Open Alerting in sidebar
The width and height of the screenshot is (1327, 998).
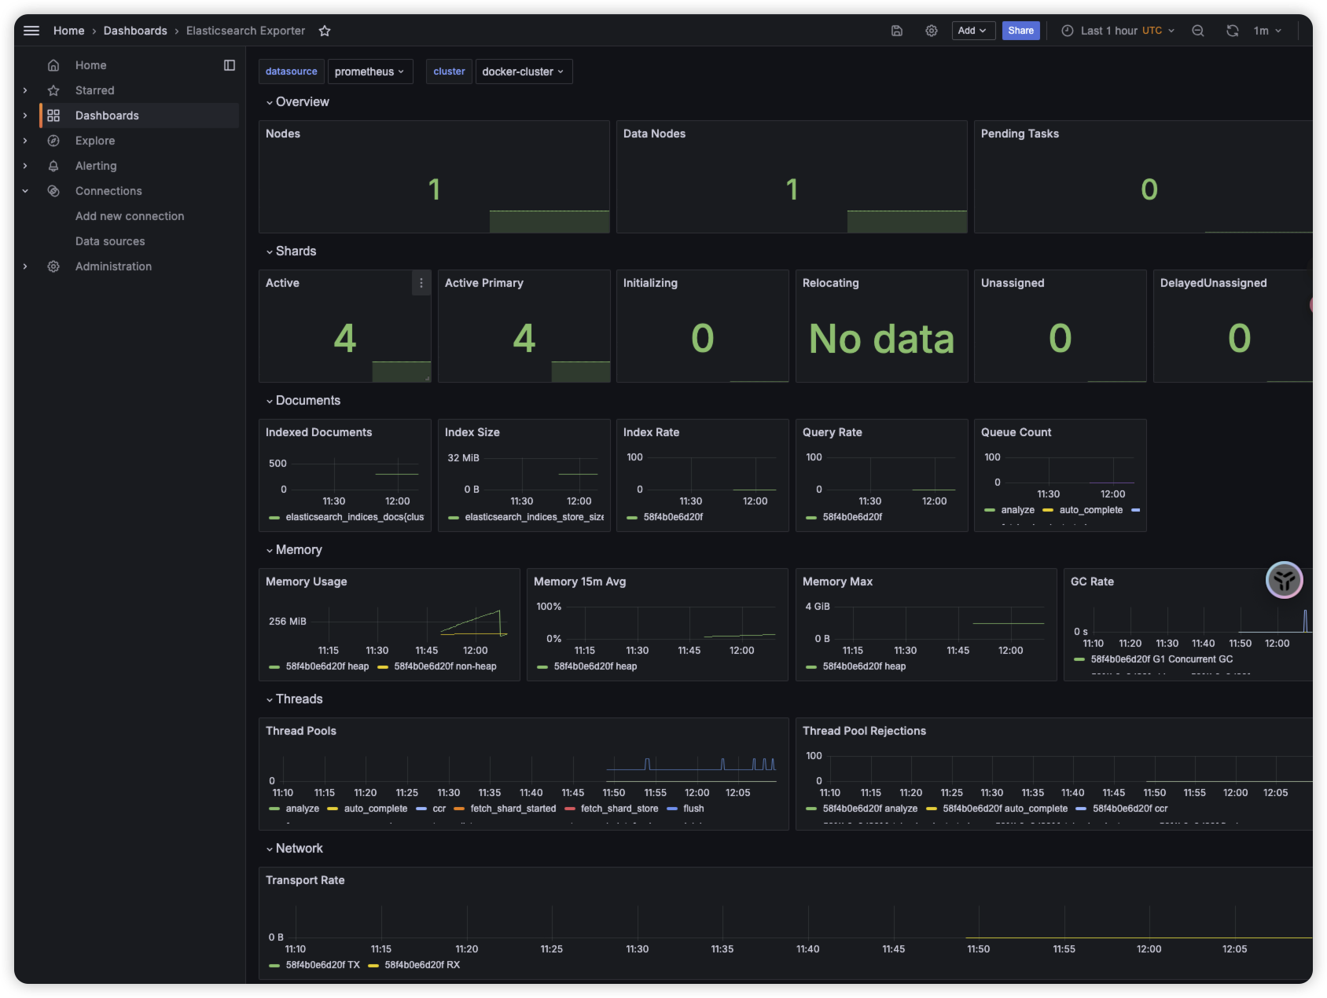coord(96,166)
